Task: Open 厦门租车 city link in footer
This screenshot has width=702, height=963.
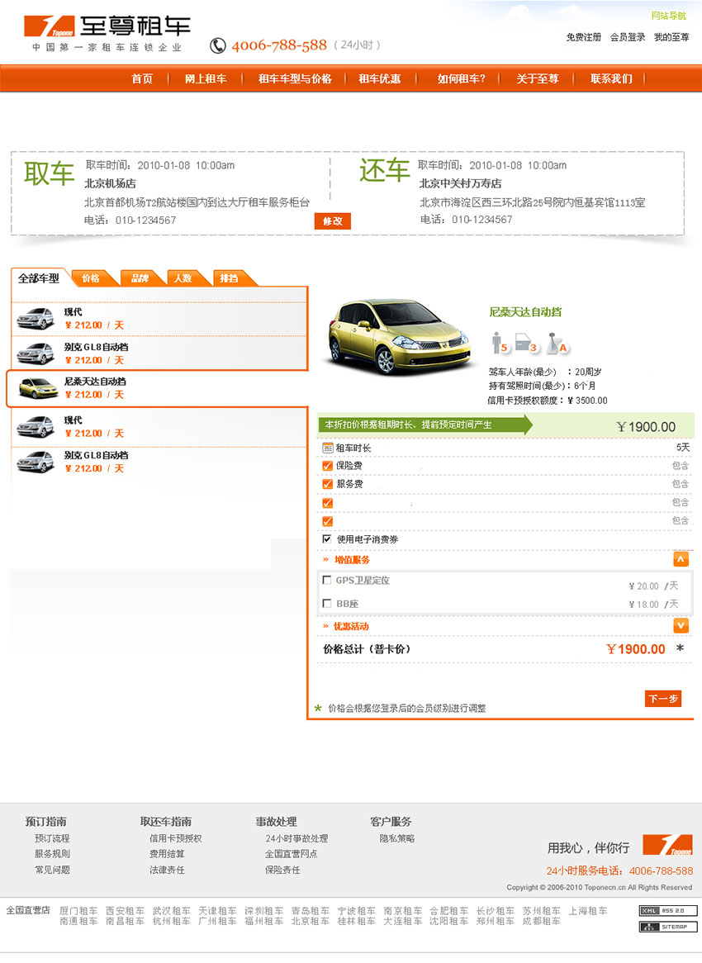Action: tap(78, 911)
